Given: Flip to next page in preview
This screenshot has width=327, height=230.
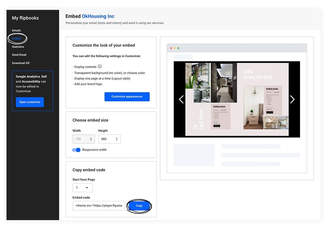Looking at the screenshot, I should (292, 99).
